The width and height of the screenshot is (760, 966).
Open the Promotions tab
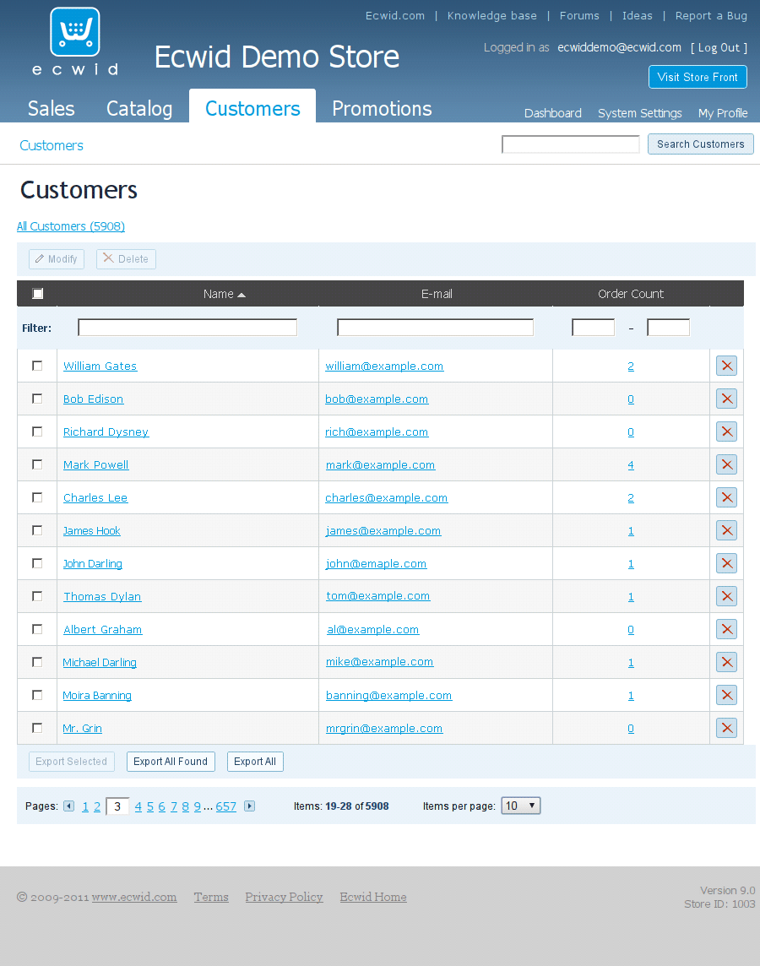[x=382, y=108]
